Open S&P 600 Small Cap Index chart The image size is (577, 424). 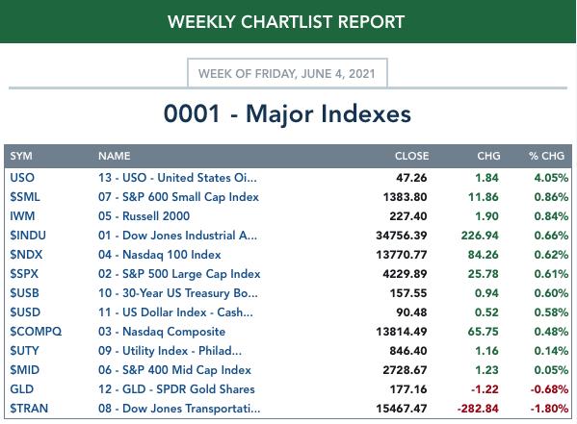point(178,197)
